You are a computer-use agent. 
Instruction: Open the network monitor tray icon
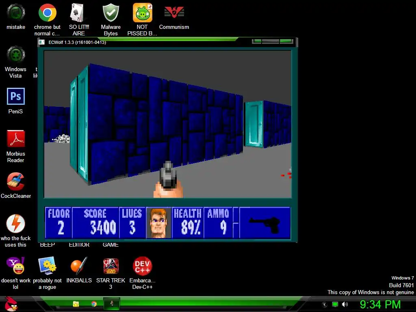[335, 305]
